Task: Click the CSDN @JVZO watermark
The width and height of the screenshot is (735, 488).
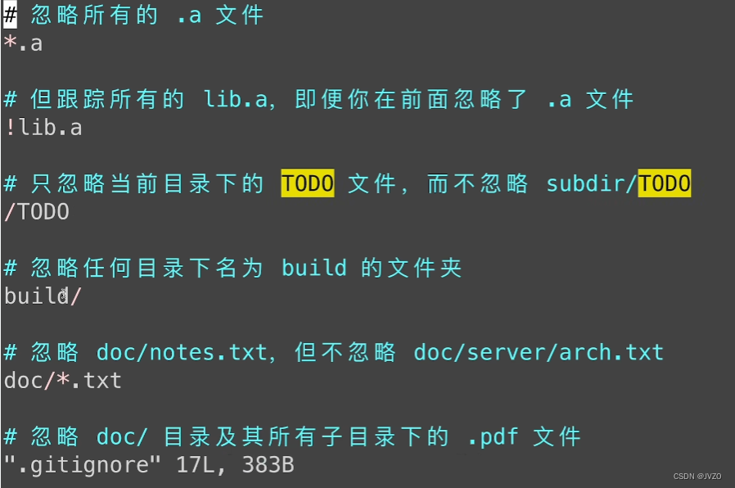Action: (x=697, y=477)
